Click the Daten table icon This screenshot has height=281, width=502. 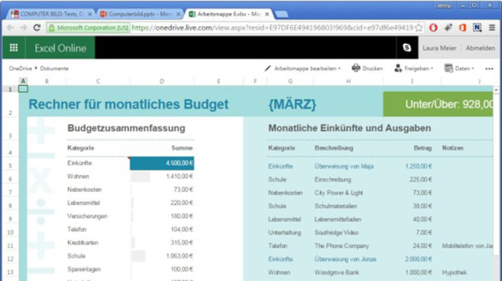point(449,68)
